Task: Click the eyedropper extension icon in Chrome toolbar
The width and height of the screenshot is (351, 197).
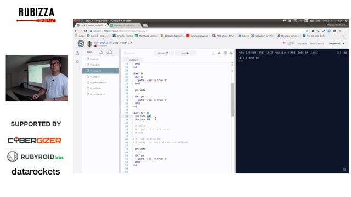Action: pos(324,31)
